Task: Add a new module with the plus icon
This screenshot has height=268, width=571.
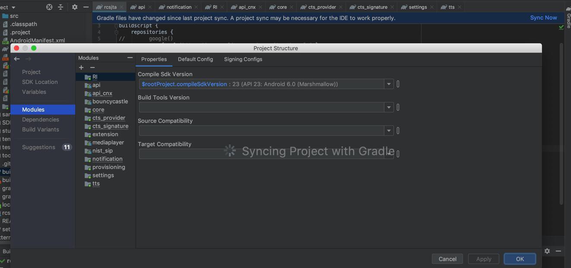Action: (x=81, y=67)
